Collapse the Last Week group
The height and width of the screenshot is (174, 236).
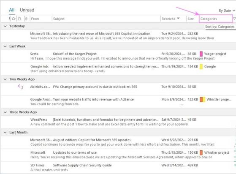coord(5,46)
